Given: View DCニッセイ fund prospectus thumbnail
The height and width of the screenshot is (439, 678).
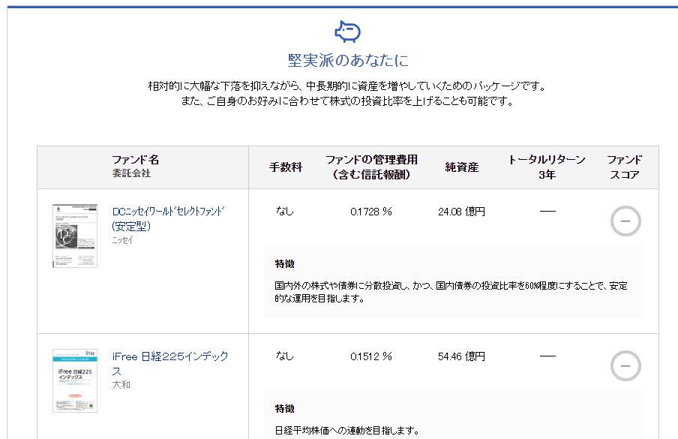Looking at the screenshot, I should 75,236.
